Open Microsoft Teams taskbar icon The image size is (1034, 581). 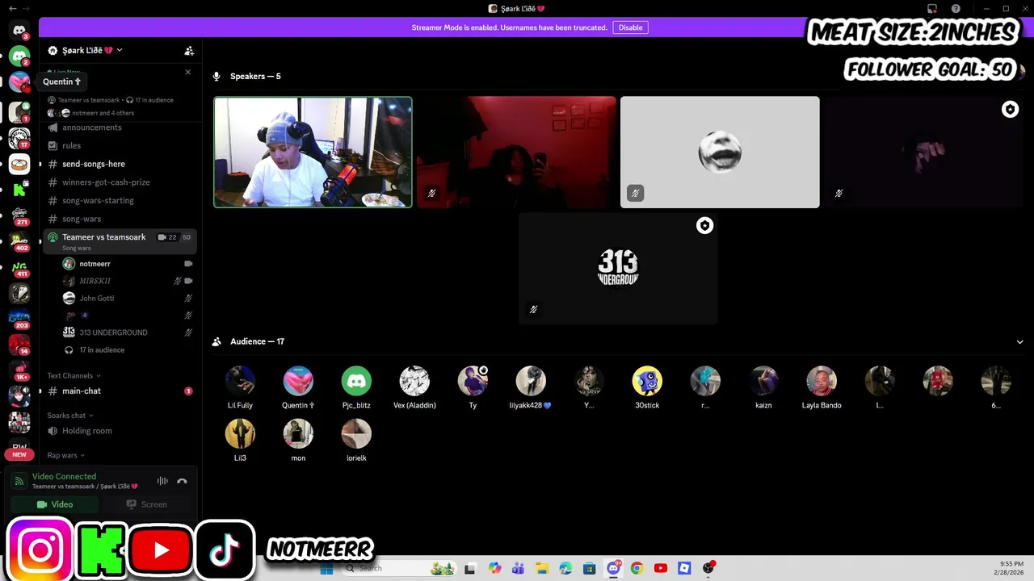pyautogui.click(x=518, y=568)
